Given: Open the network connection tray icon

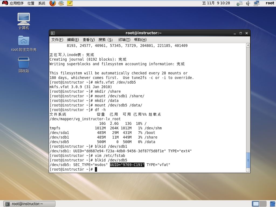Looking at the screenshot, I should (257, 3).
